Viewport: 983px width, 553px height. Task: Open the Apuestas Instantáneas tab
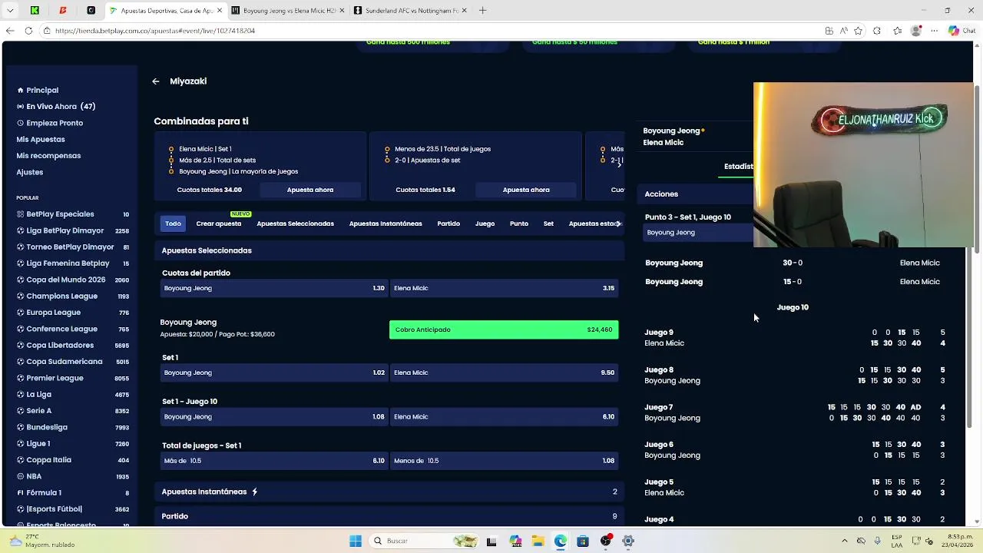[x=386, y=224]
